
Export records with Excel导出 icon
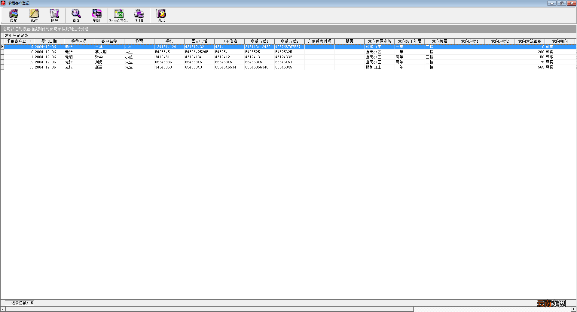pos(118,15)
